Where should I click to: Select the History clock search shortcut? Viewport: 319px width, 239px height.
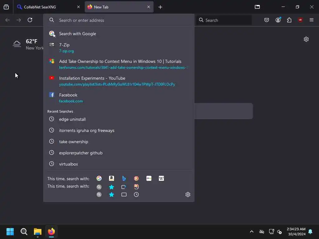tap(136, 195)
